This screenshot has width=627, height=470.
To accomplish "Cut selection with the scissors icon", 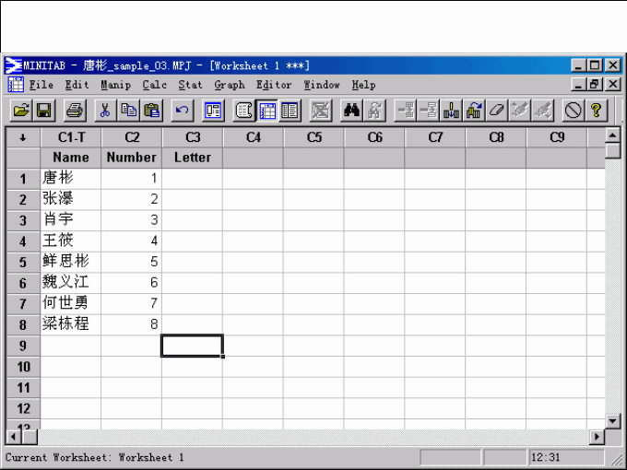I will [105, 111].
